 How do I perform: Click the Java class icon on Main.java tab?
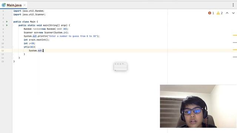4,5
